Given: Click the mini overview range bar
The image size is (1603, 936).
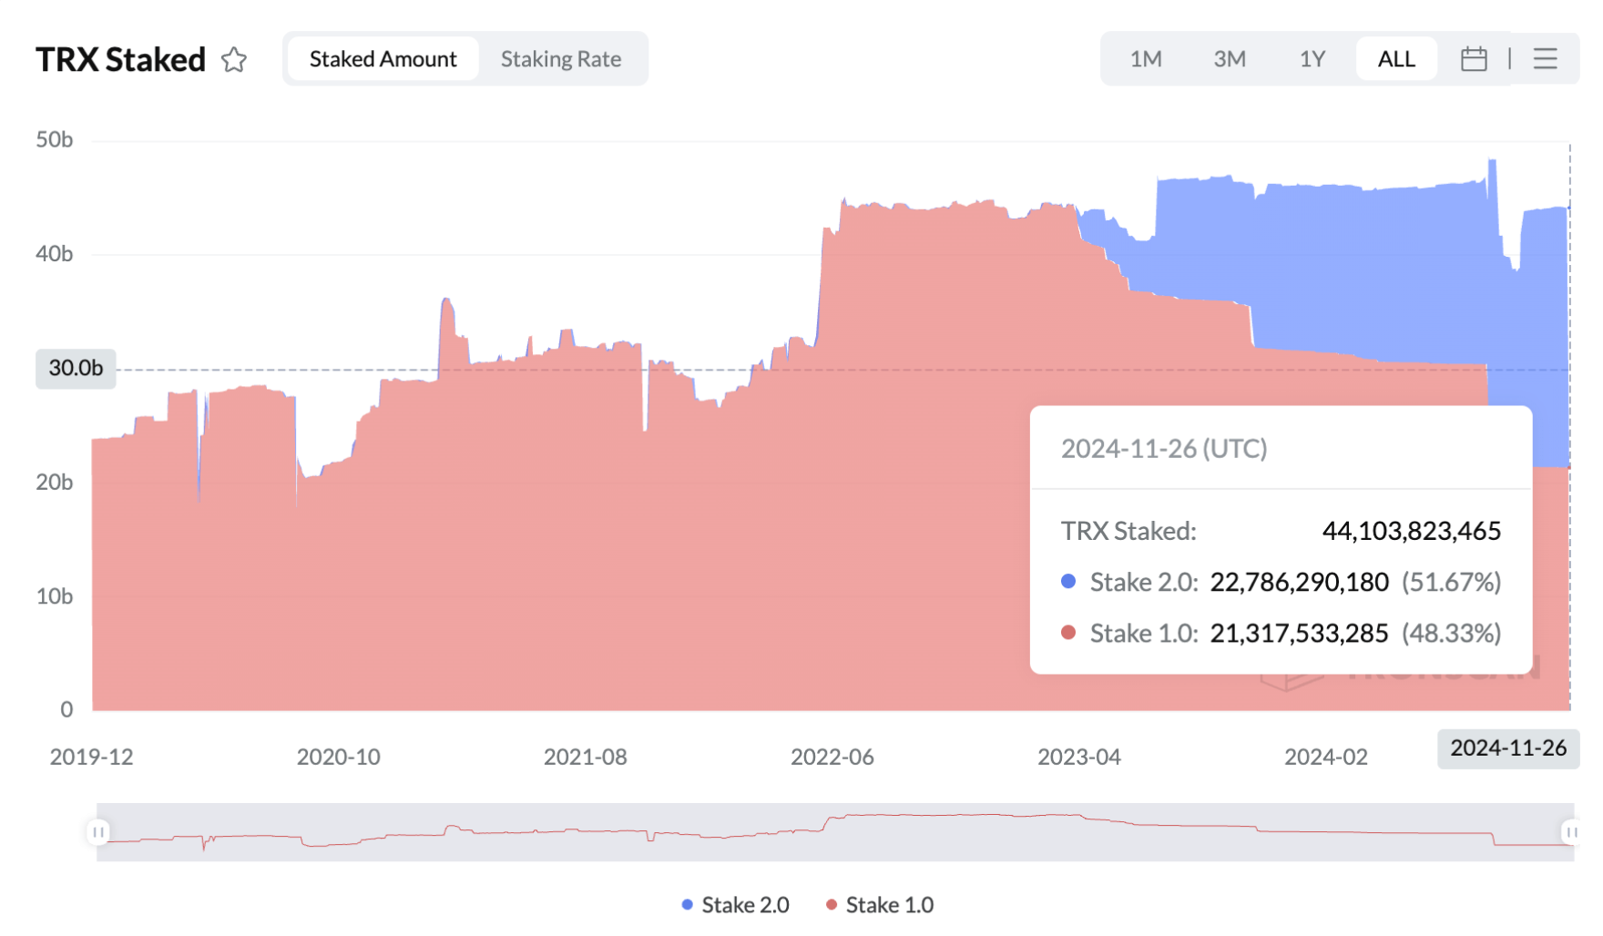Looking at the screenshot, I should click(x=835, y=832).
